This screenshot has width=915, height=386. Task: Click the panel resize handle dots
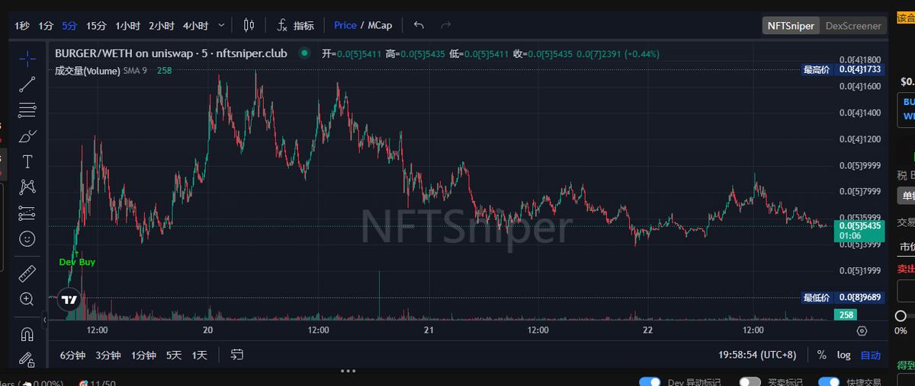point(348,371)
